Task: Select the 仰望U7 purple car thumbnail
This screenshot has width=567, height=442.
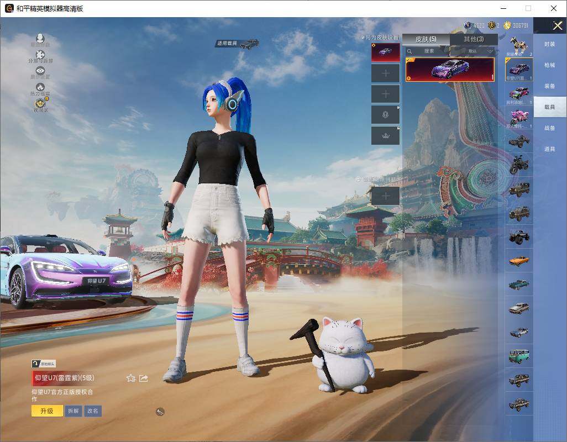Action: (519, 70)
